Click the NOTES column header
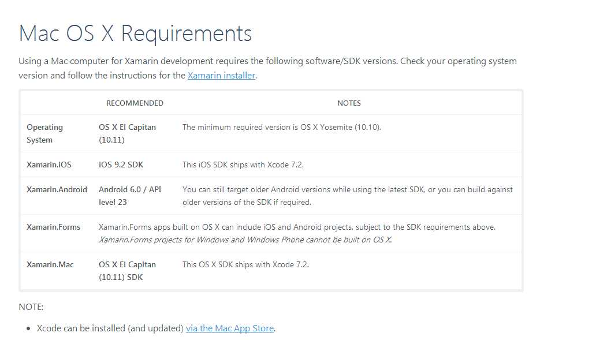Image resolution: width=596 pixels, height=340 pixels. point(349,103)
